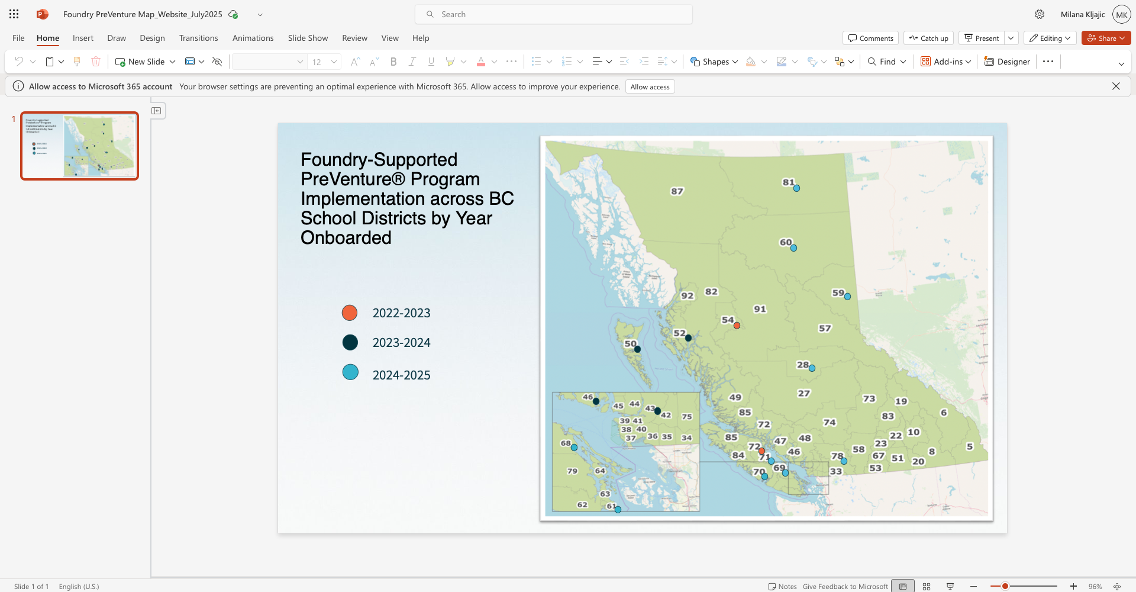Open the Slide Show tab

308,38
